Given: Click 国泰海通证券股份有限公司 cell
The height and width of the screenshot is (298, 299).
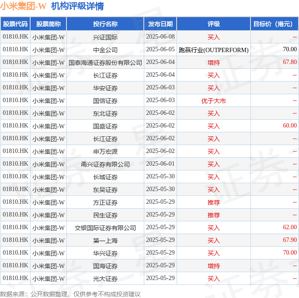Looking at the screenshot, I should [x=105, y=63].
